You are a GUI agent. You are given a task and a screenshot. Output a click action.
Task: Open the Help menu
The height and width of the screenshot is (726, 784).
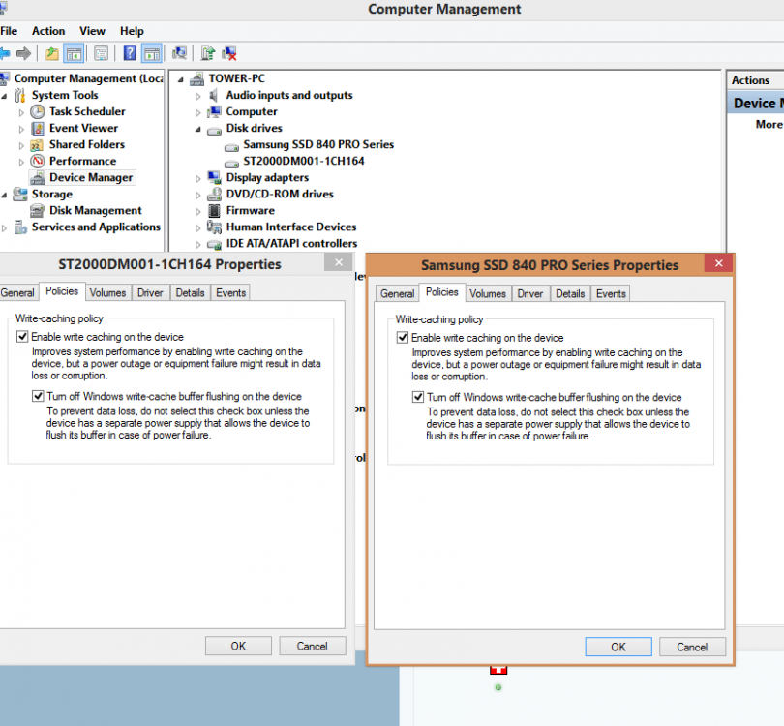[132, 31]
